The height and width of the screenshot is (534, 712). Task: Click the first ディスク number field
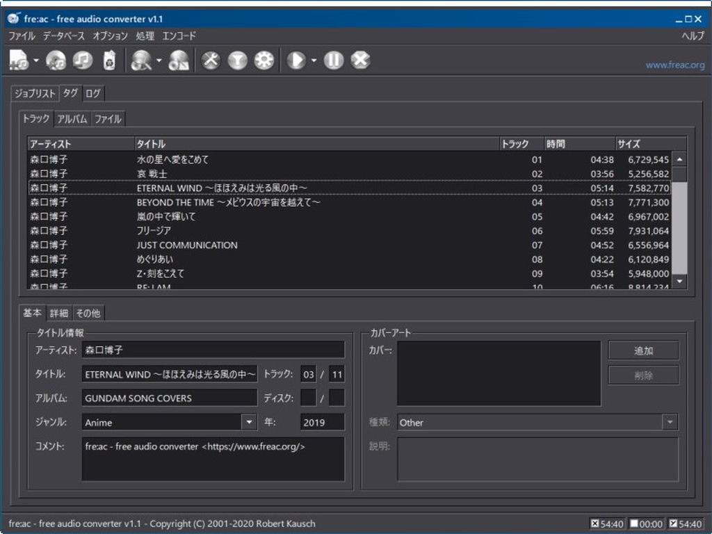(308, 398)
